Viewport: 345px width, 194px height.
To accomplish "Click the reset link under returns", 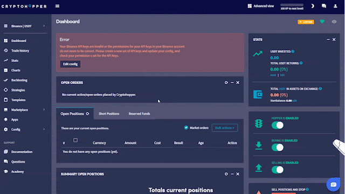I will click(x=273, y=75).
